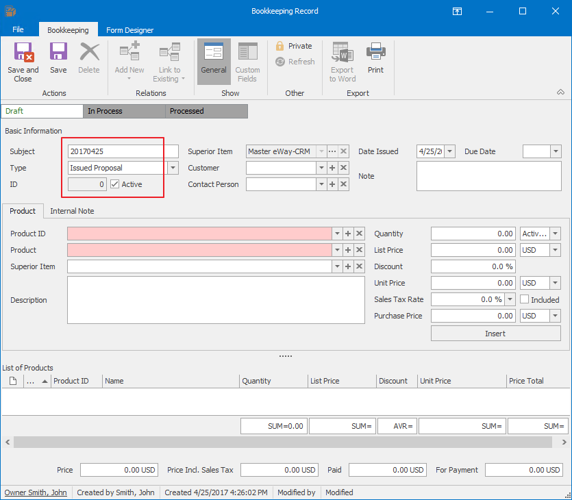
Task: Open the Unit Price currency dropdown
Action: click(556, 283)
